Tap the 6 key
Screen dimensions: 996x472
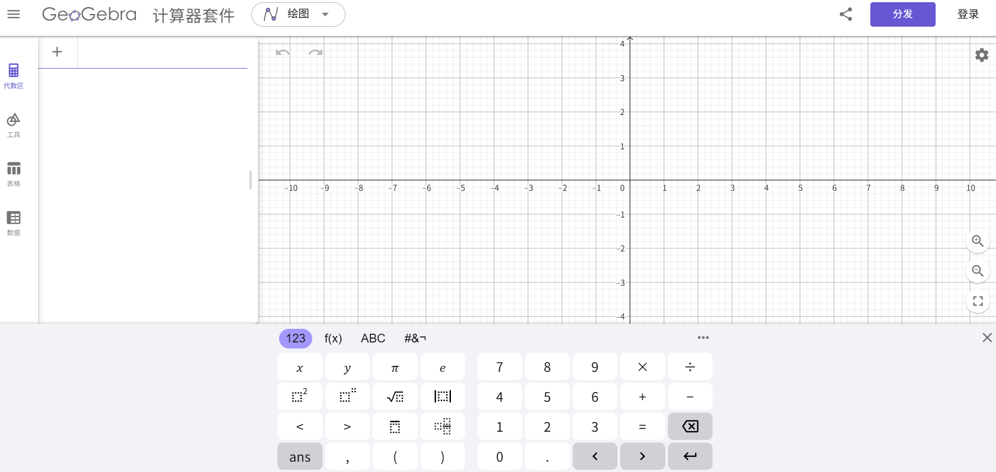pos(595,396)
